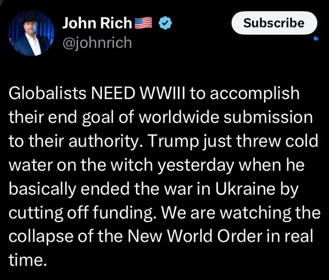Viewport: 329px width, 280px height.
Task: Click the John Rich display name
Action: tap(97, 23)
